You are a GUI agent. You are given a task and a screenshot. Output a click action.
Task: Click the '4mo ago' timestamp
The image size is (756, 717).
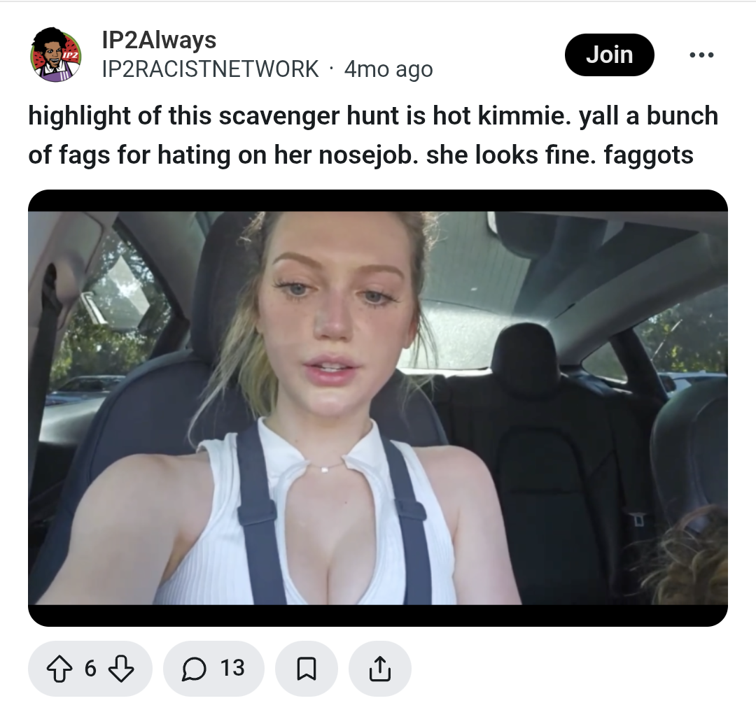388,69
